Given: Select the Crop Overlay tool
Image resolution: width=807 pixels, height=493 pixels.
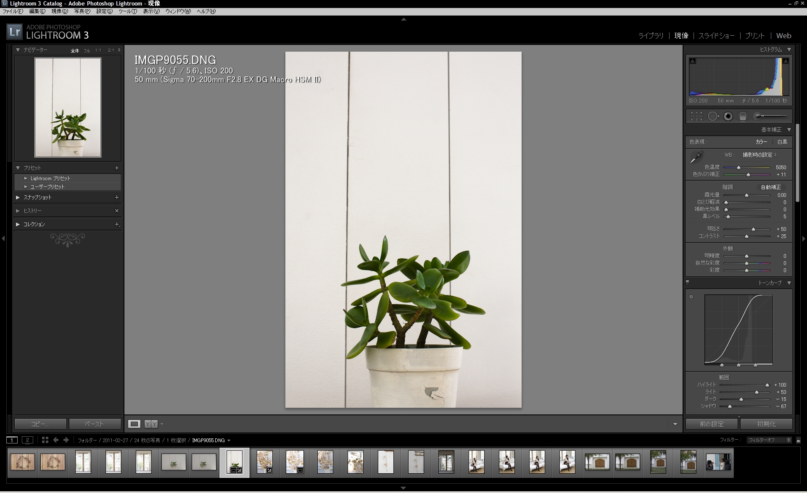Looking at the screenshot, I should point(696,116).
